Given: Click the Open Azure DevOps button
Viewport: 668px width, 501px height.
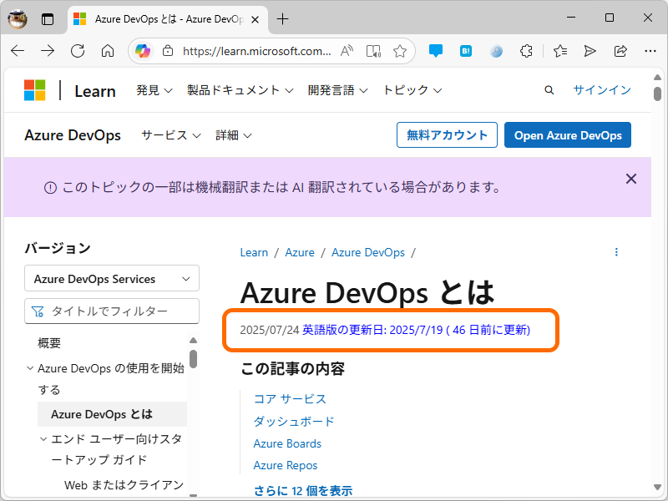Looking at the screenshot, I should click(567, 134).
